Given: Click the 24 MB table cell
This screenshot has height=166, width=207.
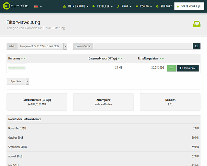Looking at the screenshot, I should (x=119, y=68).
